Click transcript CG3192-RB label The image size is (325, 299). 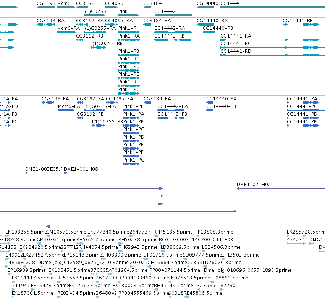(x=89, y=36)
